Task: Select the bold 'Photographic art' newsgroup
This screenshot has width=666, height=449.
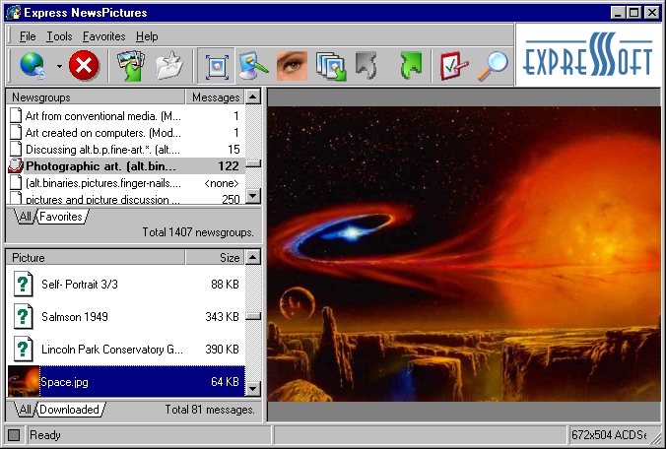Action: 126,166
